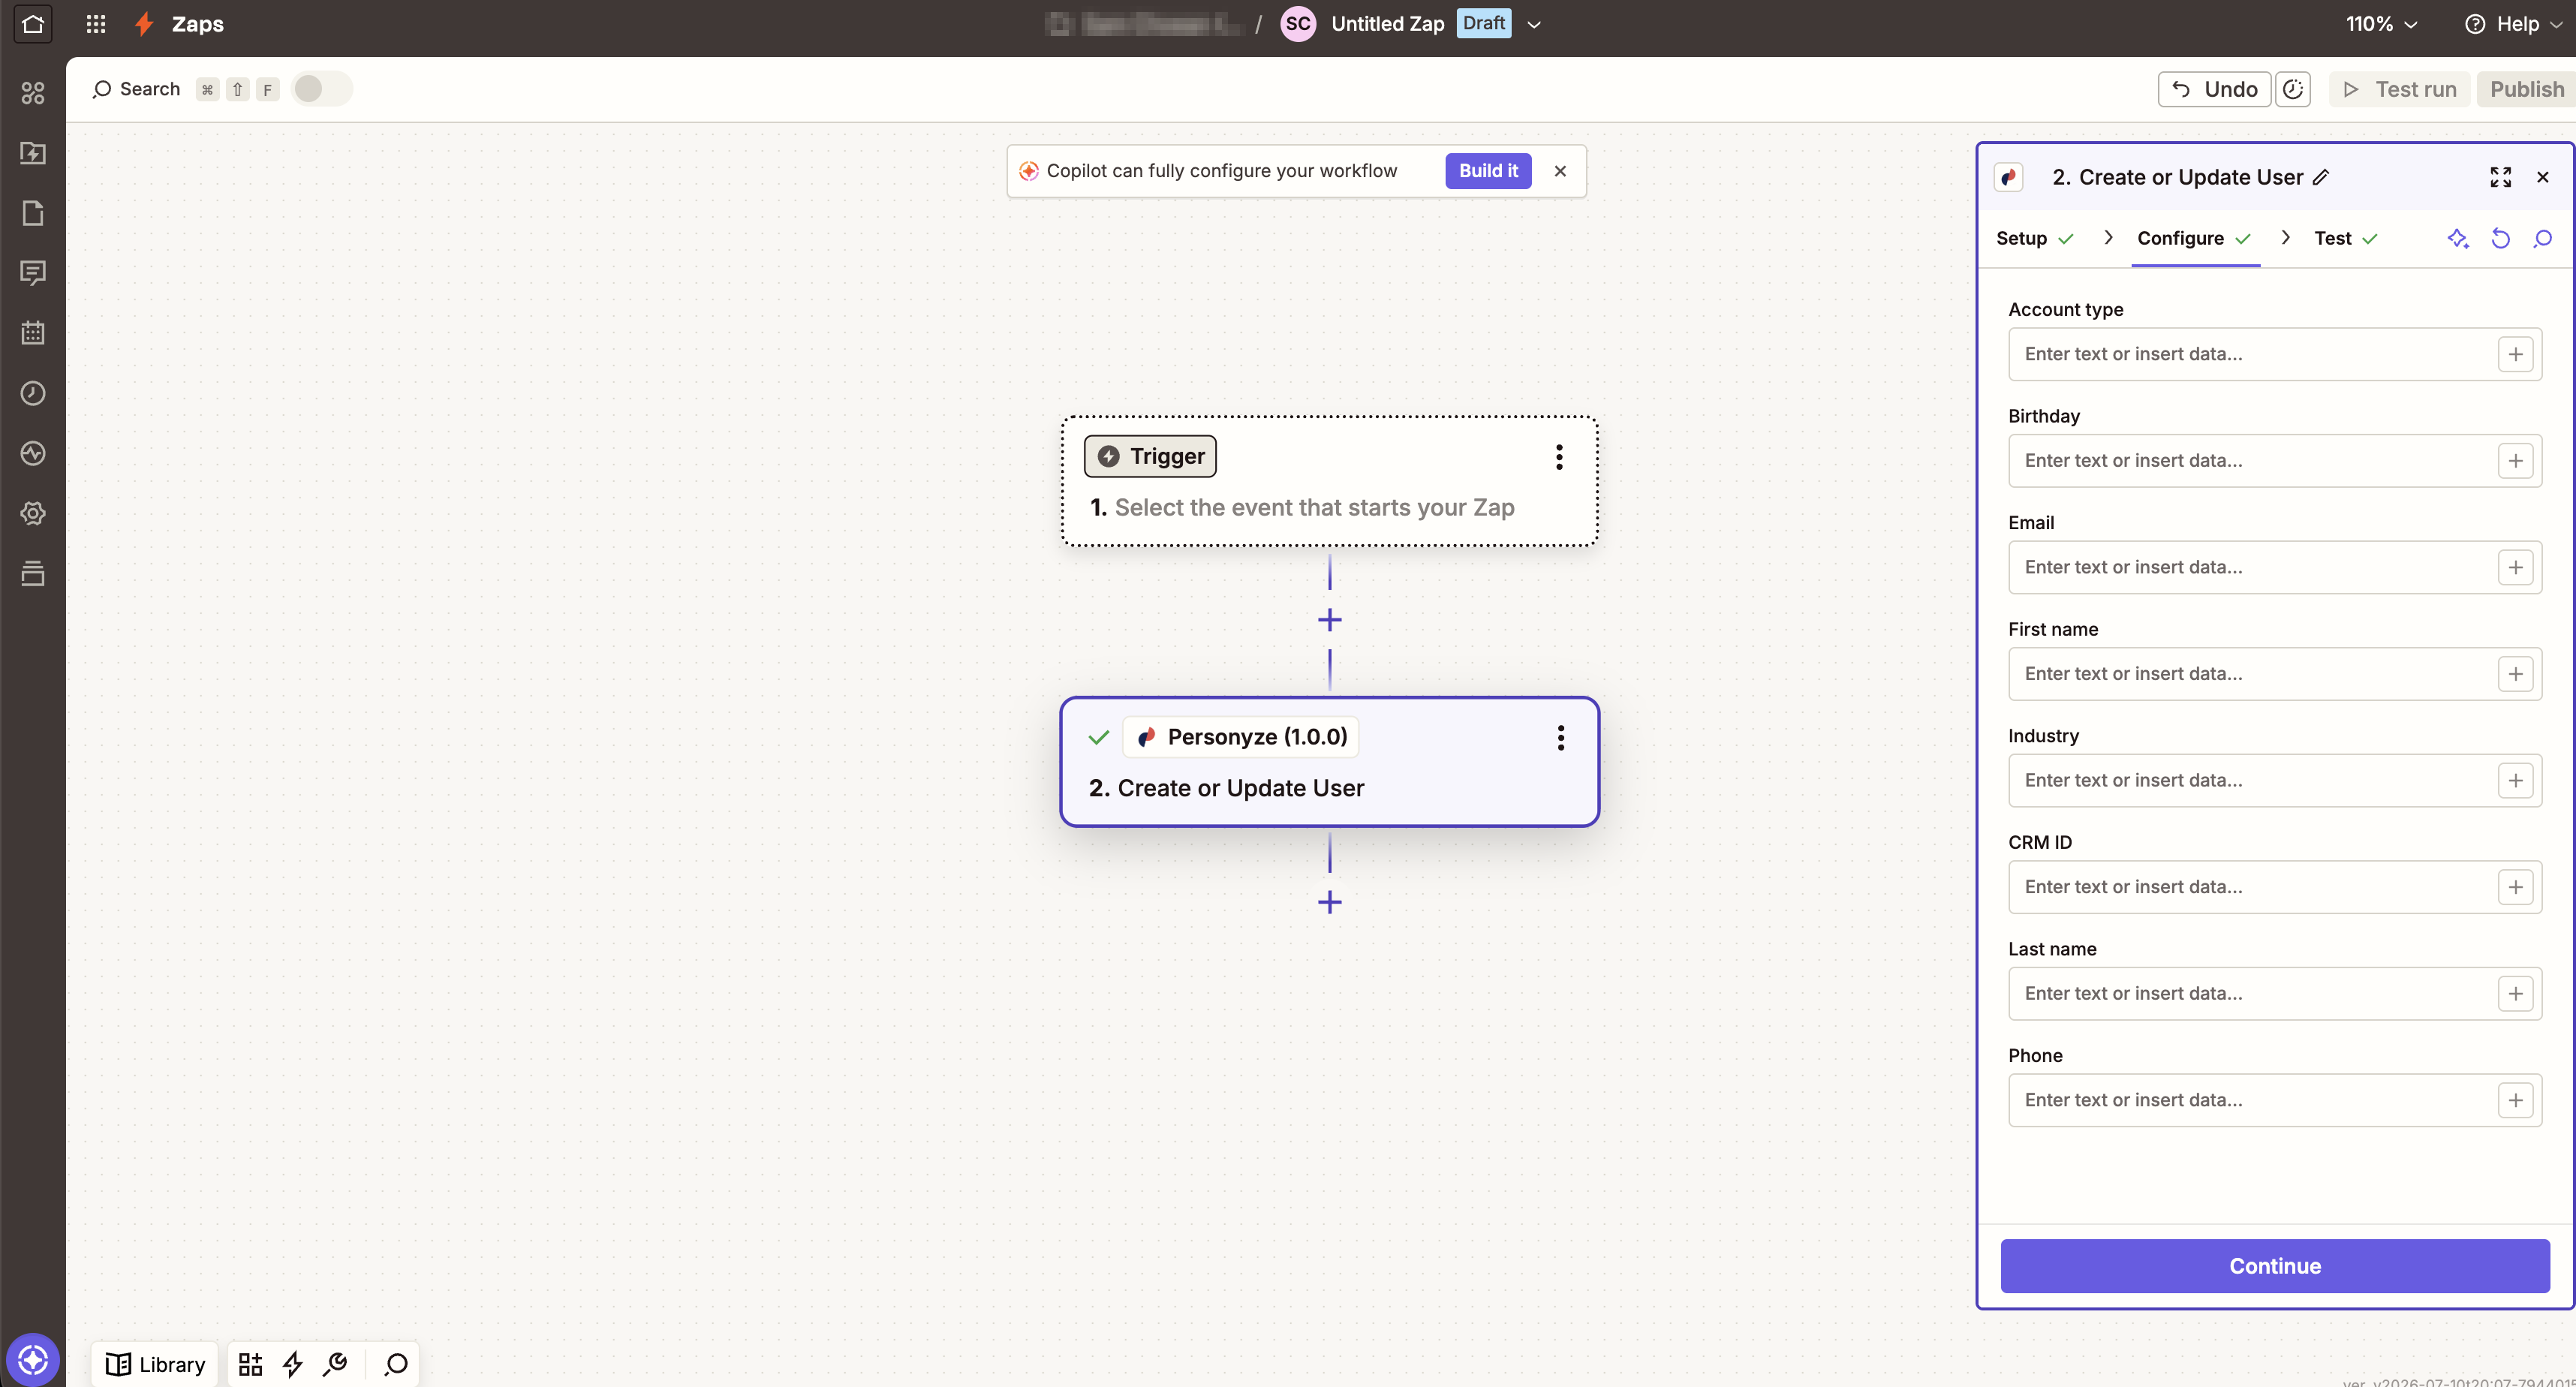2576x1387 pixels.
Task: Insert data into CRM ID field
Action: 2515,887
